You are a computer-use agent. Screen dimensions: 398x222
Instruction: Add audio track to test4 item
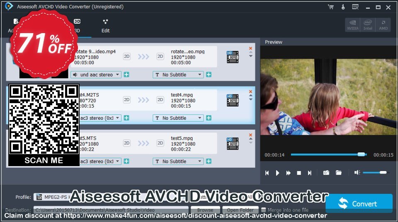126,118
